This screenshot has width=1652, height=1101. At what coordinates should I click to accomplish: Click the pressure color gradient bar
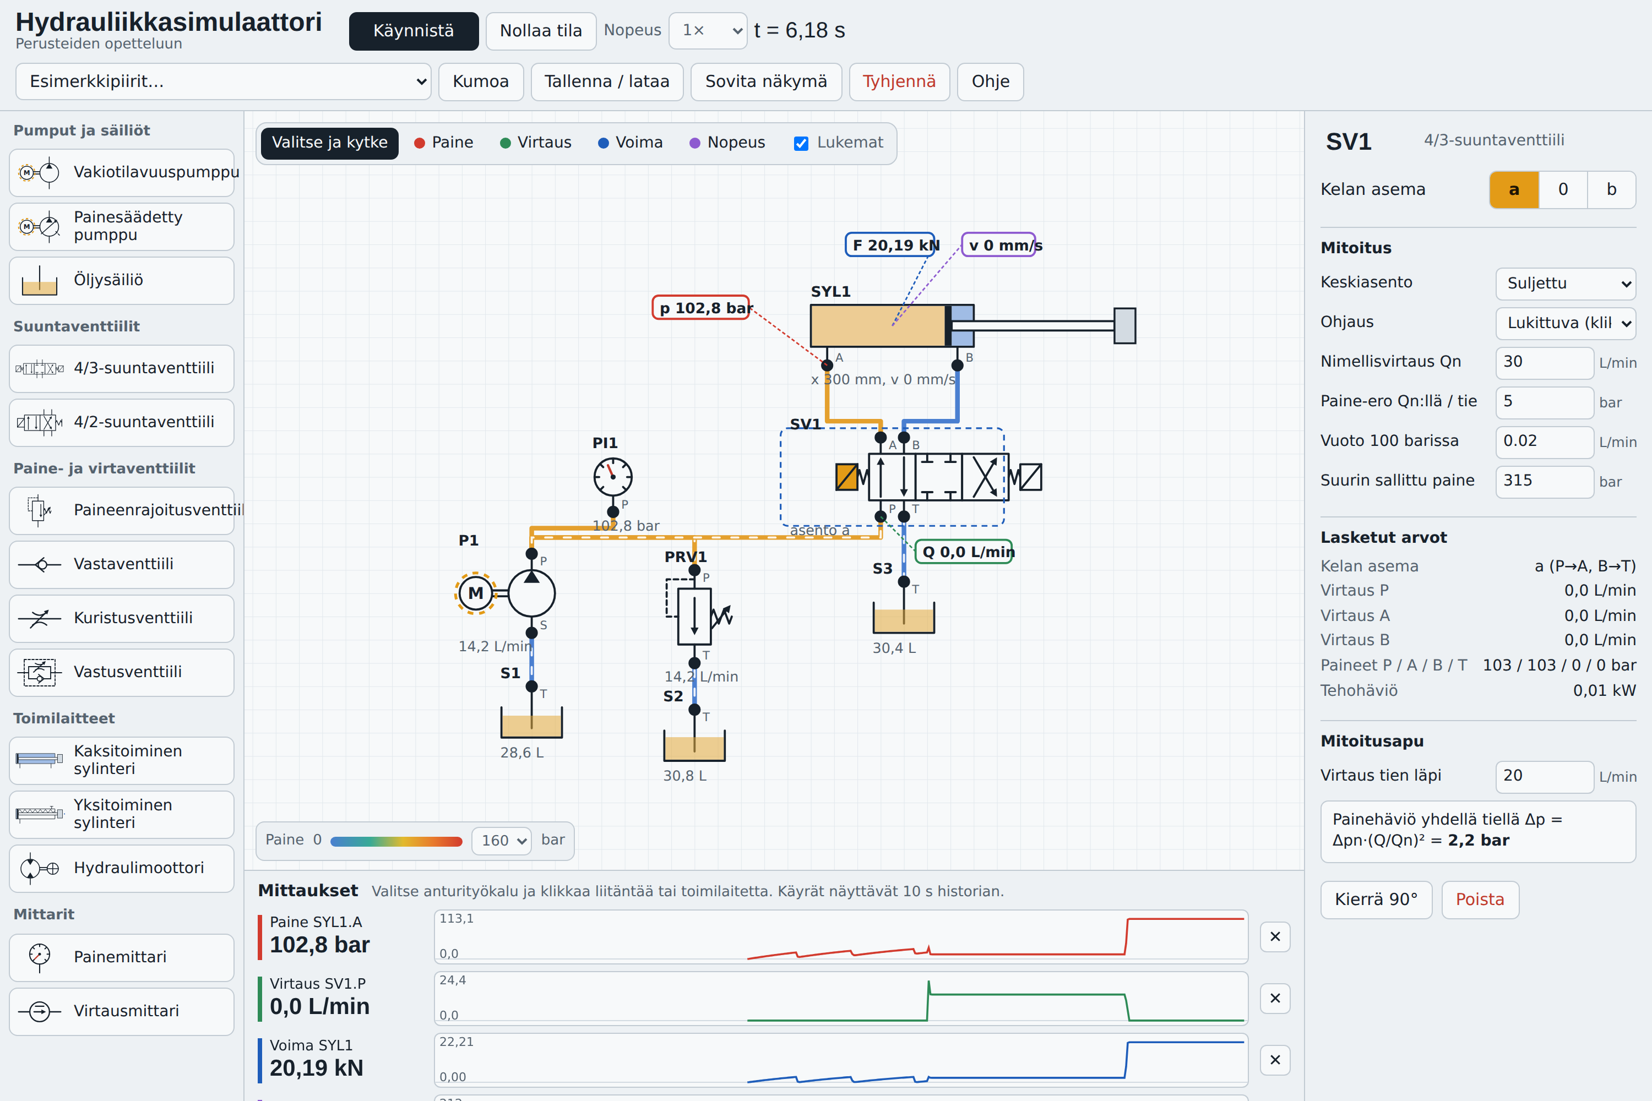396,841
